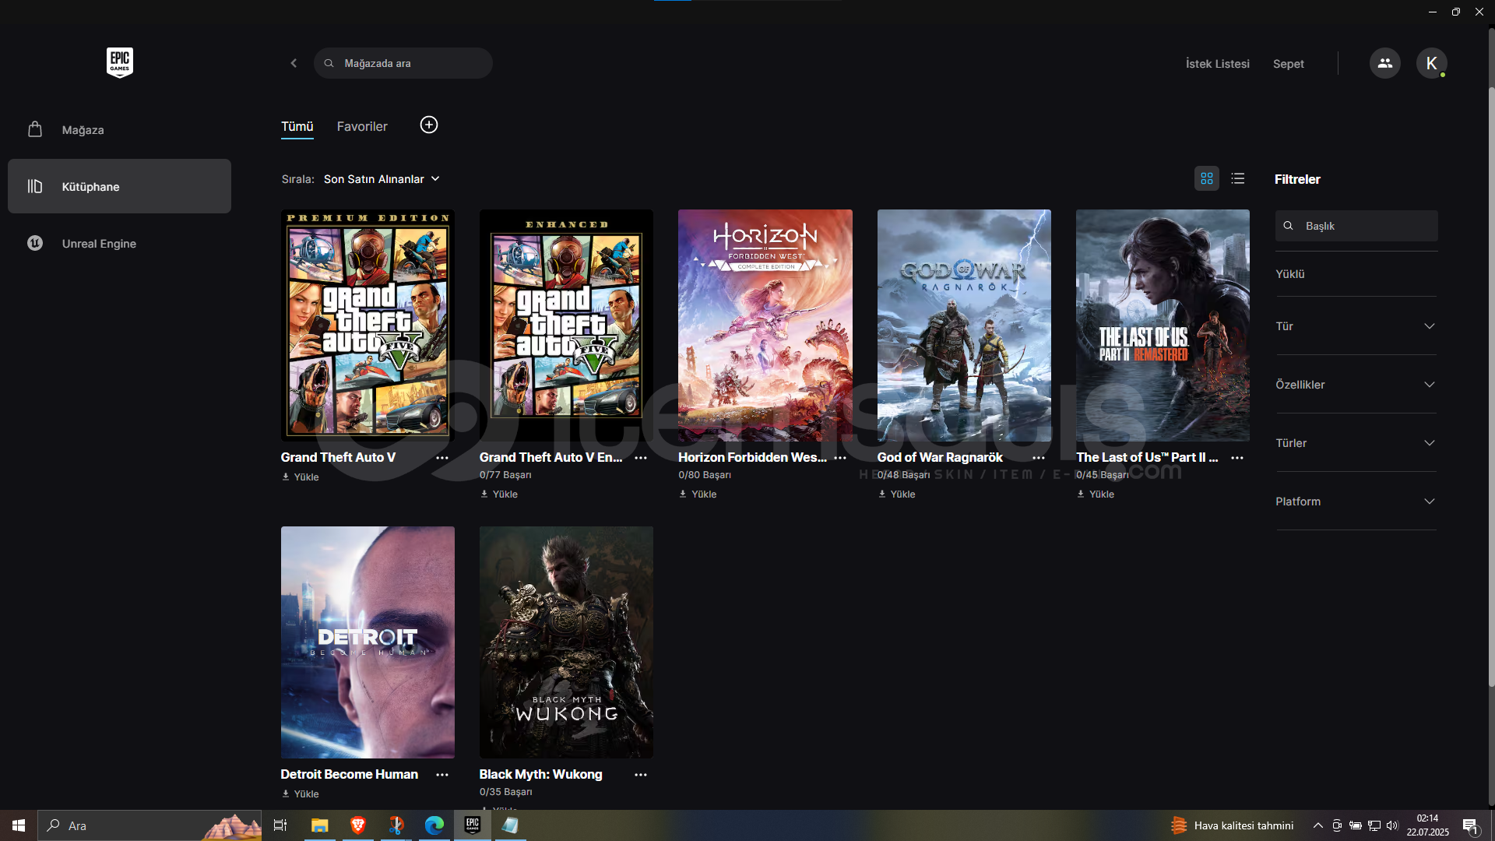Open Windows Start menu
The width and height of the screenshot is (1495, 841).
[19, 825]
